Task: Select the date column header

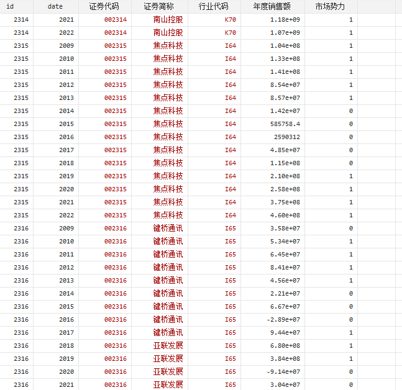Action: coord(55,6)
